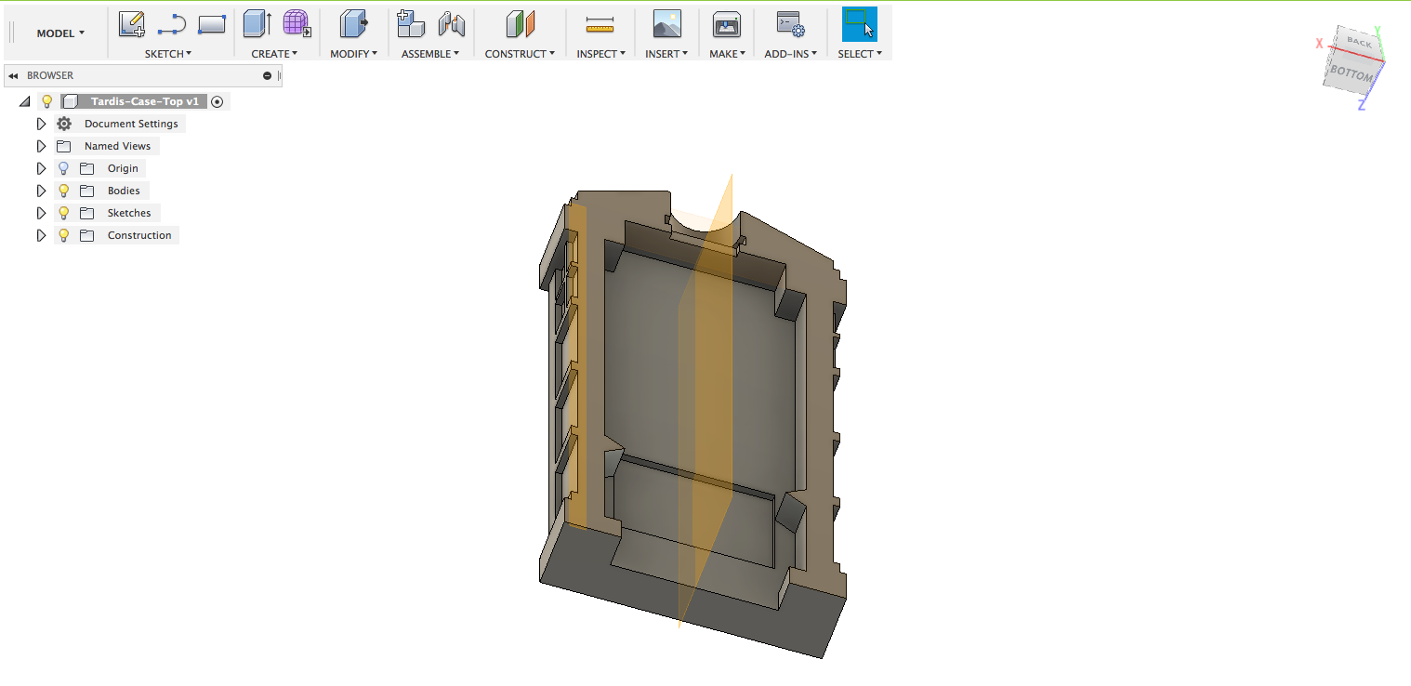The height and width of the screenshot is (686, 1411).
Task: Select the Rectangle sketch tool icon
Action: coord(212,24)
